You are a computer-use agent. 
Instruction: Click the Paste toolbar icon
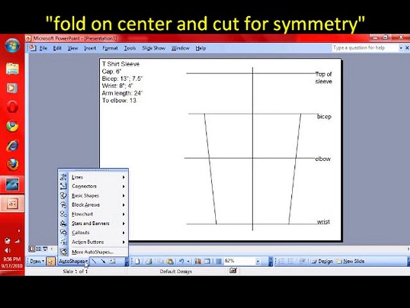(170, 261)
